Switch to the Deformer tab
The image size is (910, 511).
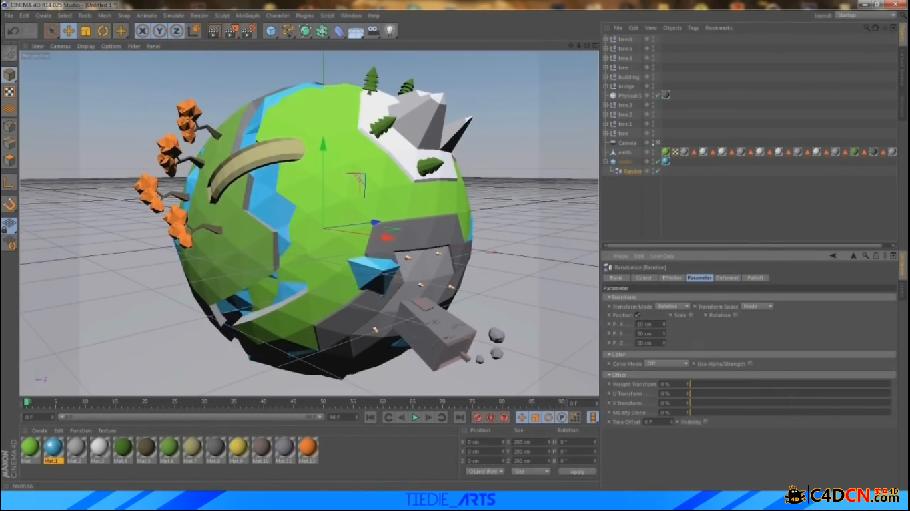(727, 278)
